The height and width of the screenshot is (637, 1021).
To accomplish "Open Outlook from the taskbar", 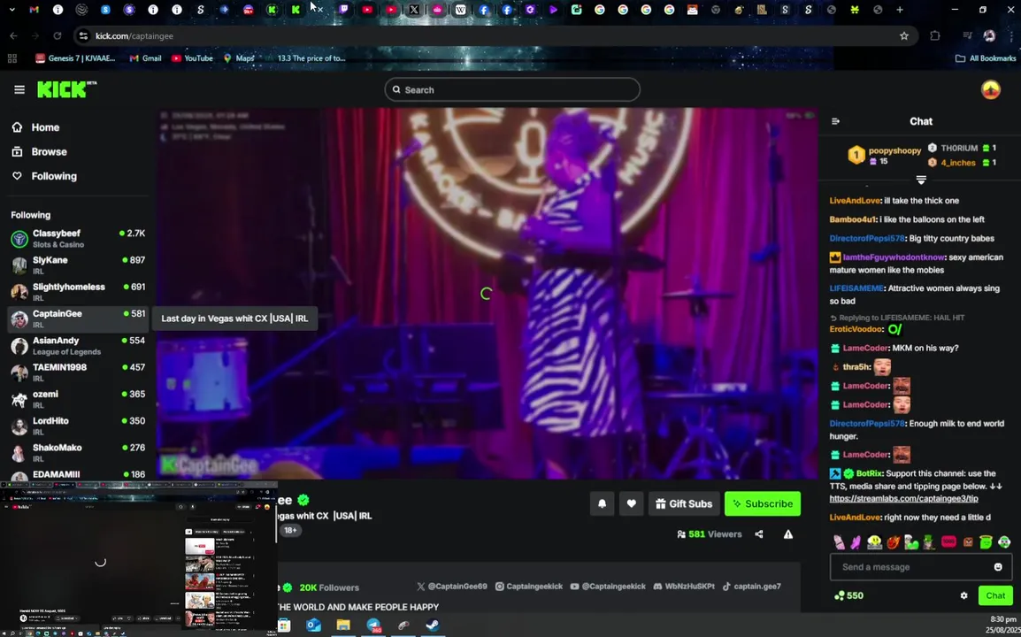I will click(313, 625).
